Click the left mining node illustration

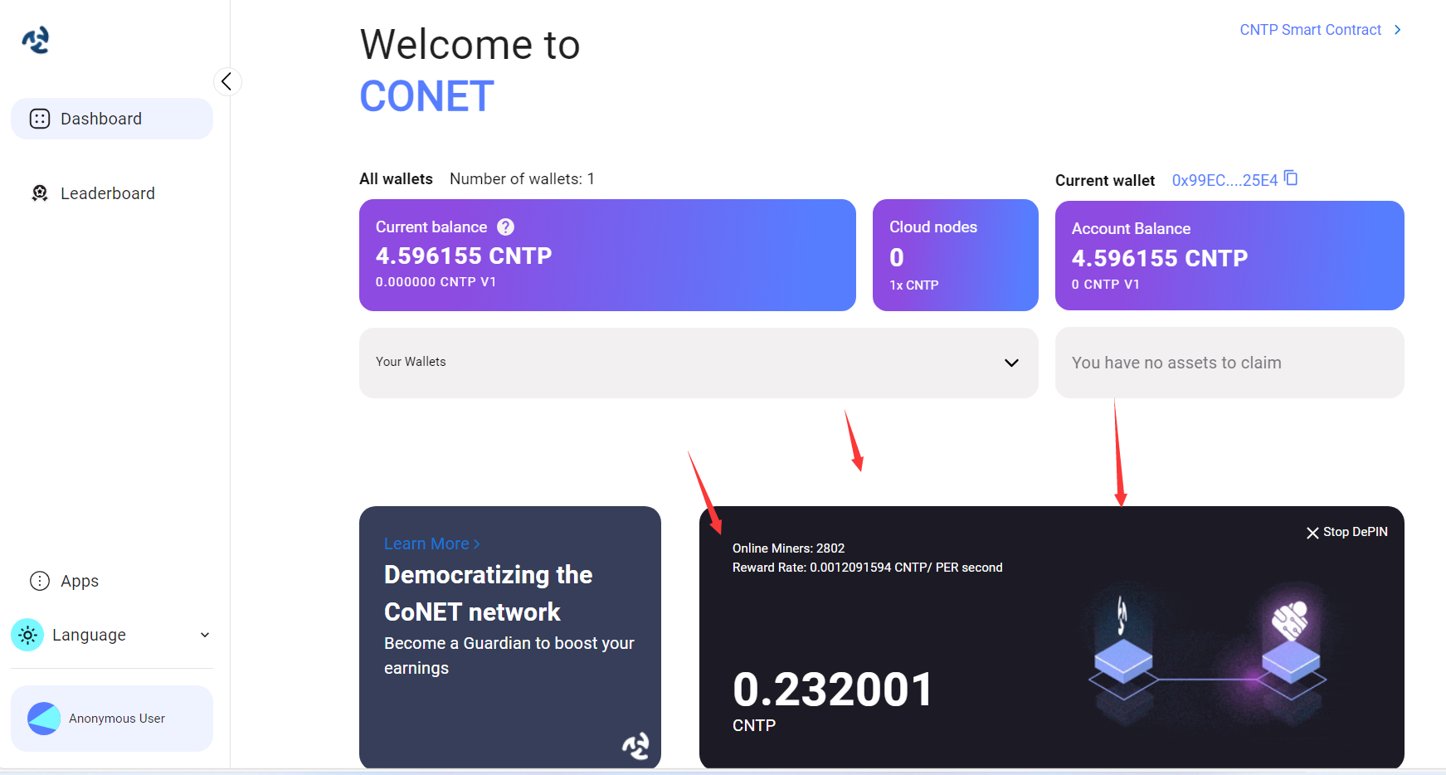click(x=1123, y=656)
